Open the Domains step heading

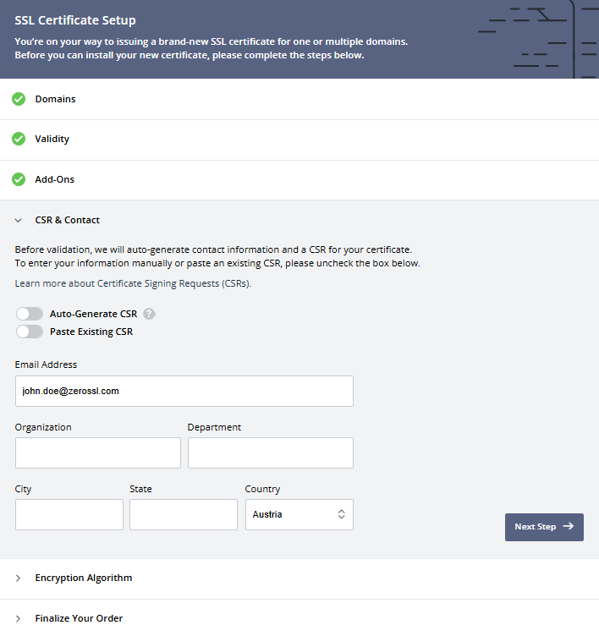pos(55,99)
